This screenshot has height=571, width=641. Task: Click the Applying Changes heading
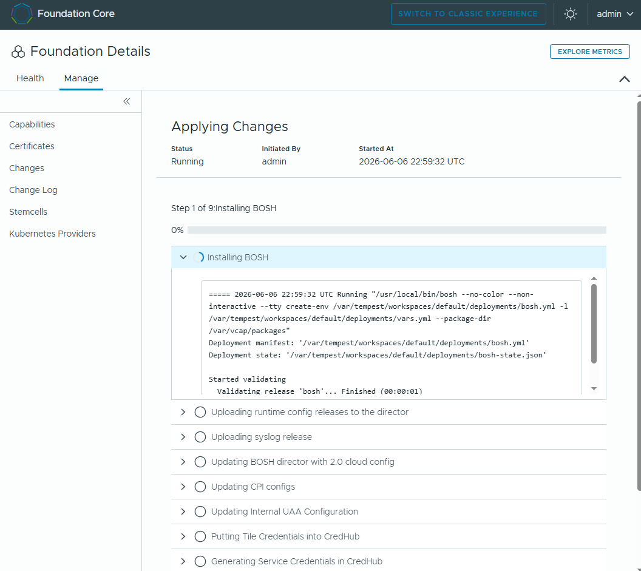pos(229,126)
